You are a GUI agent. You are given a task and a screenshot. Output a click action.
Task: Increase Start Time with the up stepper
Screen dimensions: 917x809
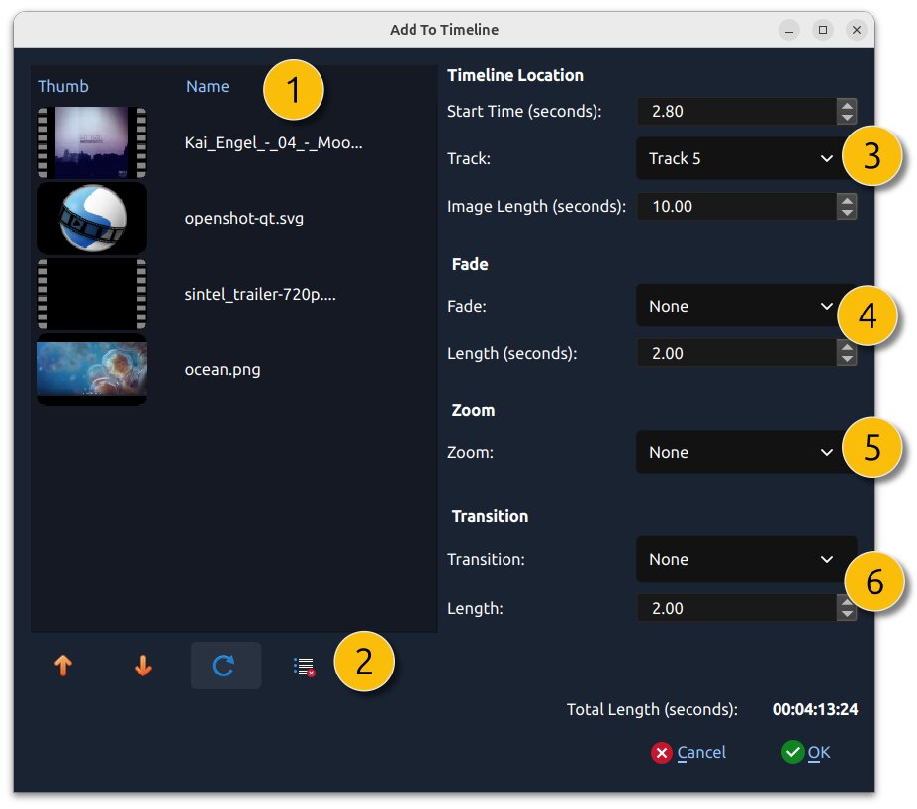pyautogui.click(x=847, y=105)
